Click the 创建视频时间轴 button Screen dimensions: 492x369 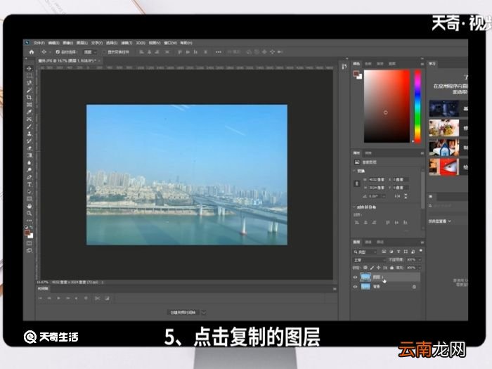[183, 313]
